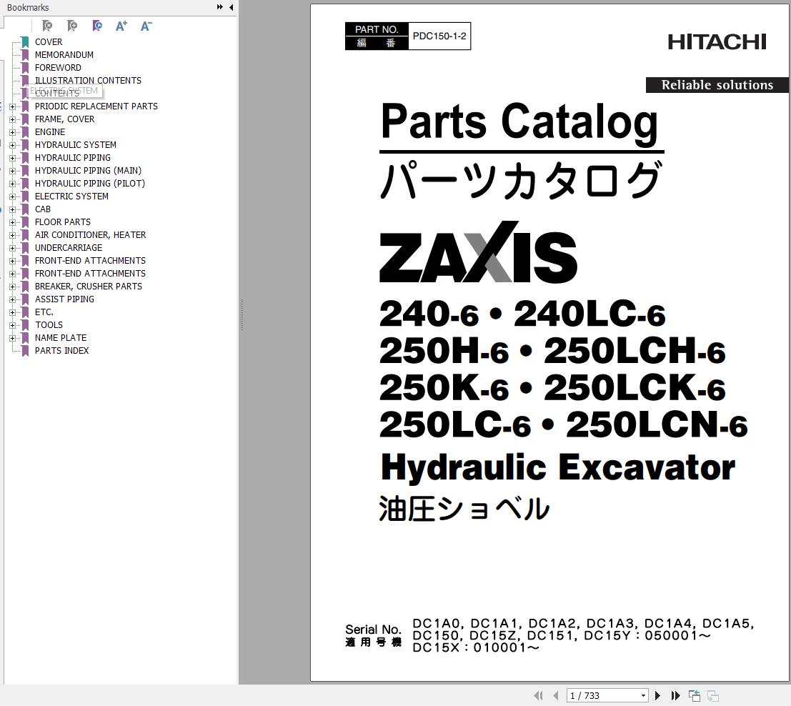Click the greyed-out next view icon

pyautogui.click(x=713, y=695)
